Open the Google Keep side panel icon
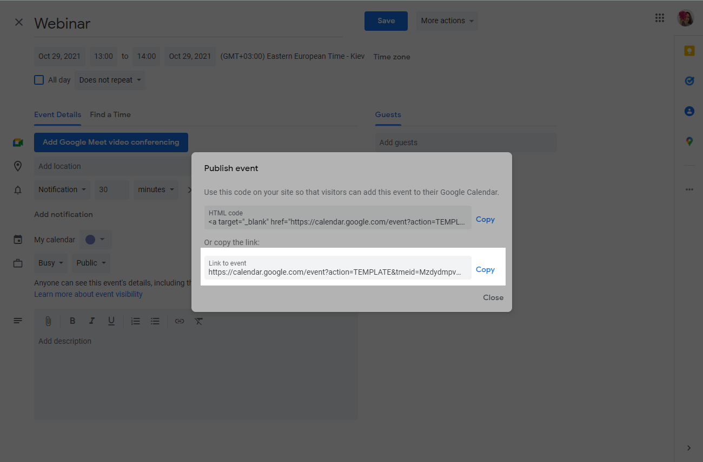This screenshot has height=462, width=703. (x=689, y=51)
